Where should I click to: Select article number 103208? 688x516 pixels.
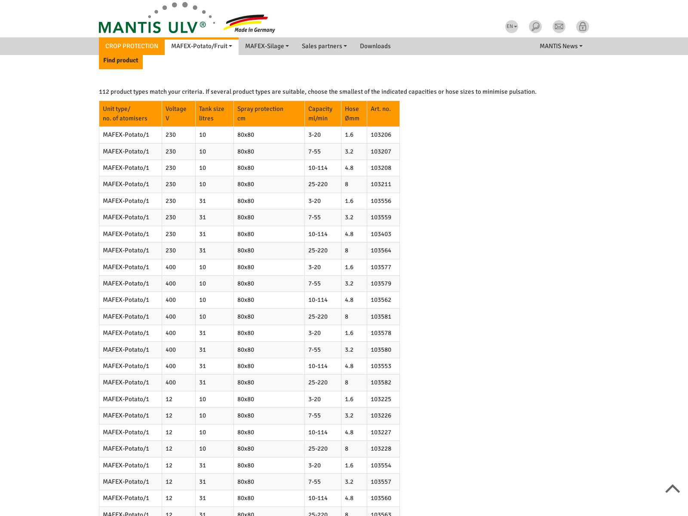(x=381, y=168)
